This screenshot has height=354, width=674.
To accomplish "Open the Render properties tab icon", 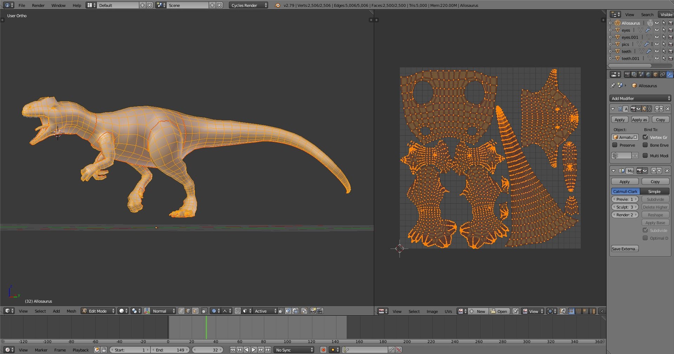I will pyautogui.click(x=627, y=74).
